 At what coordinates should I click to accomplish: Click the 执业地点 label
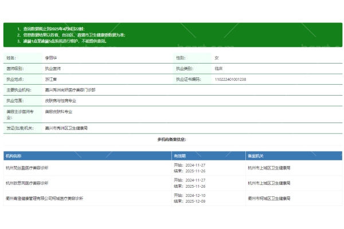[15, 80]
